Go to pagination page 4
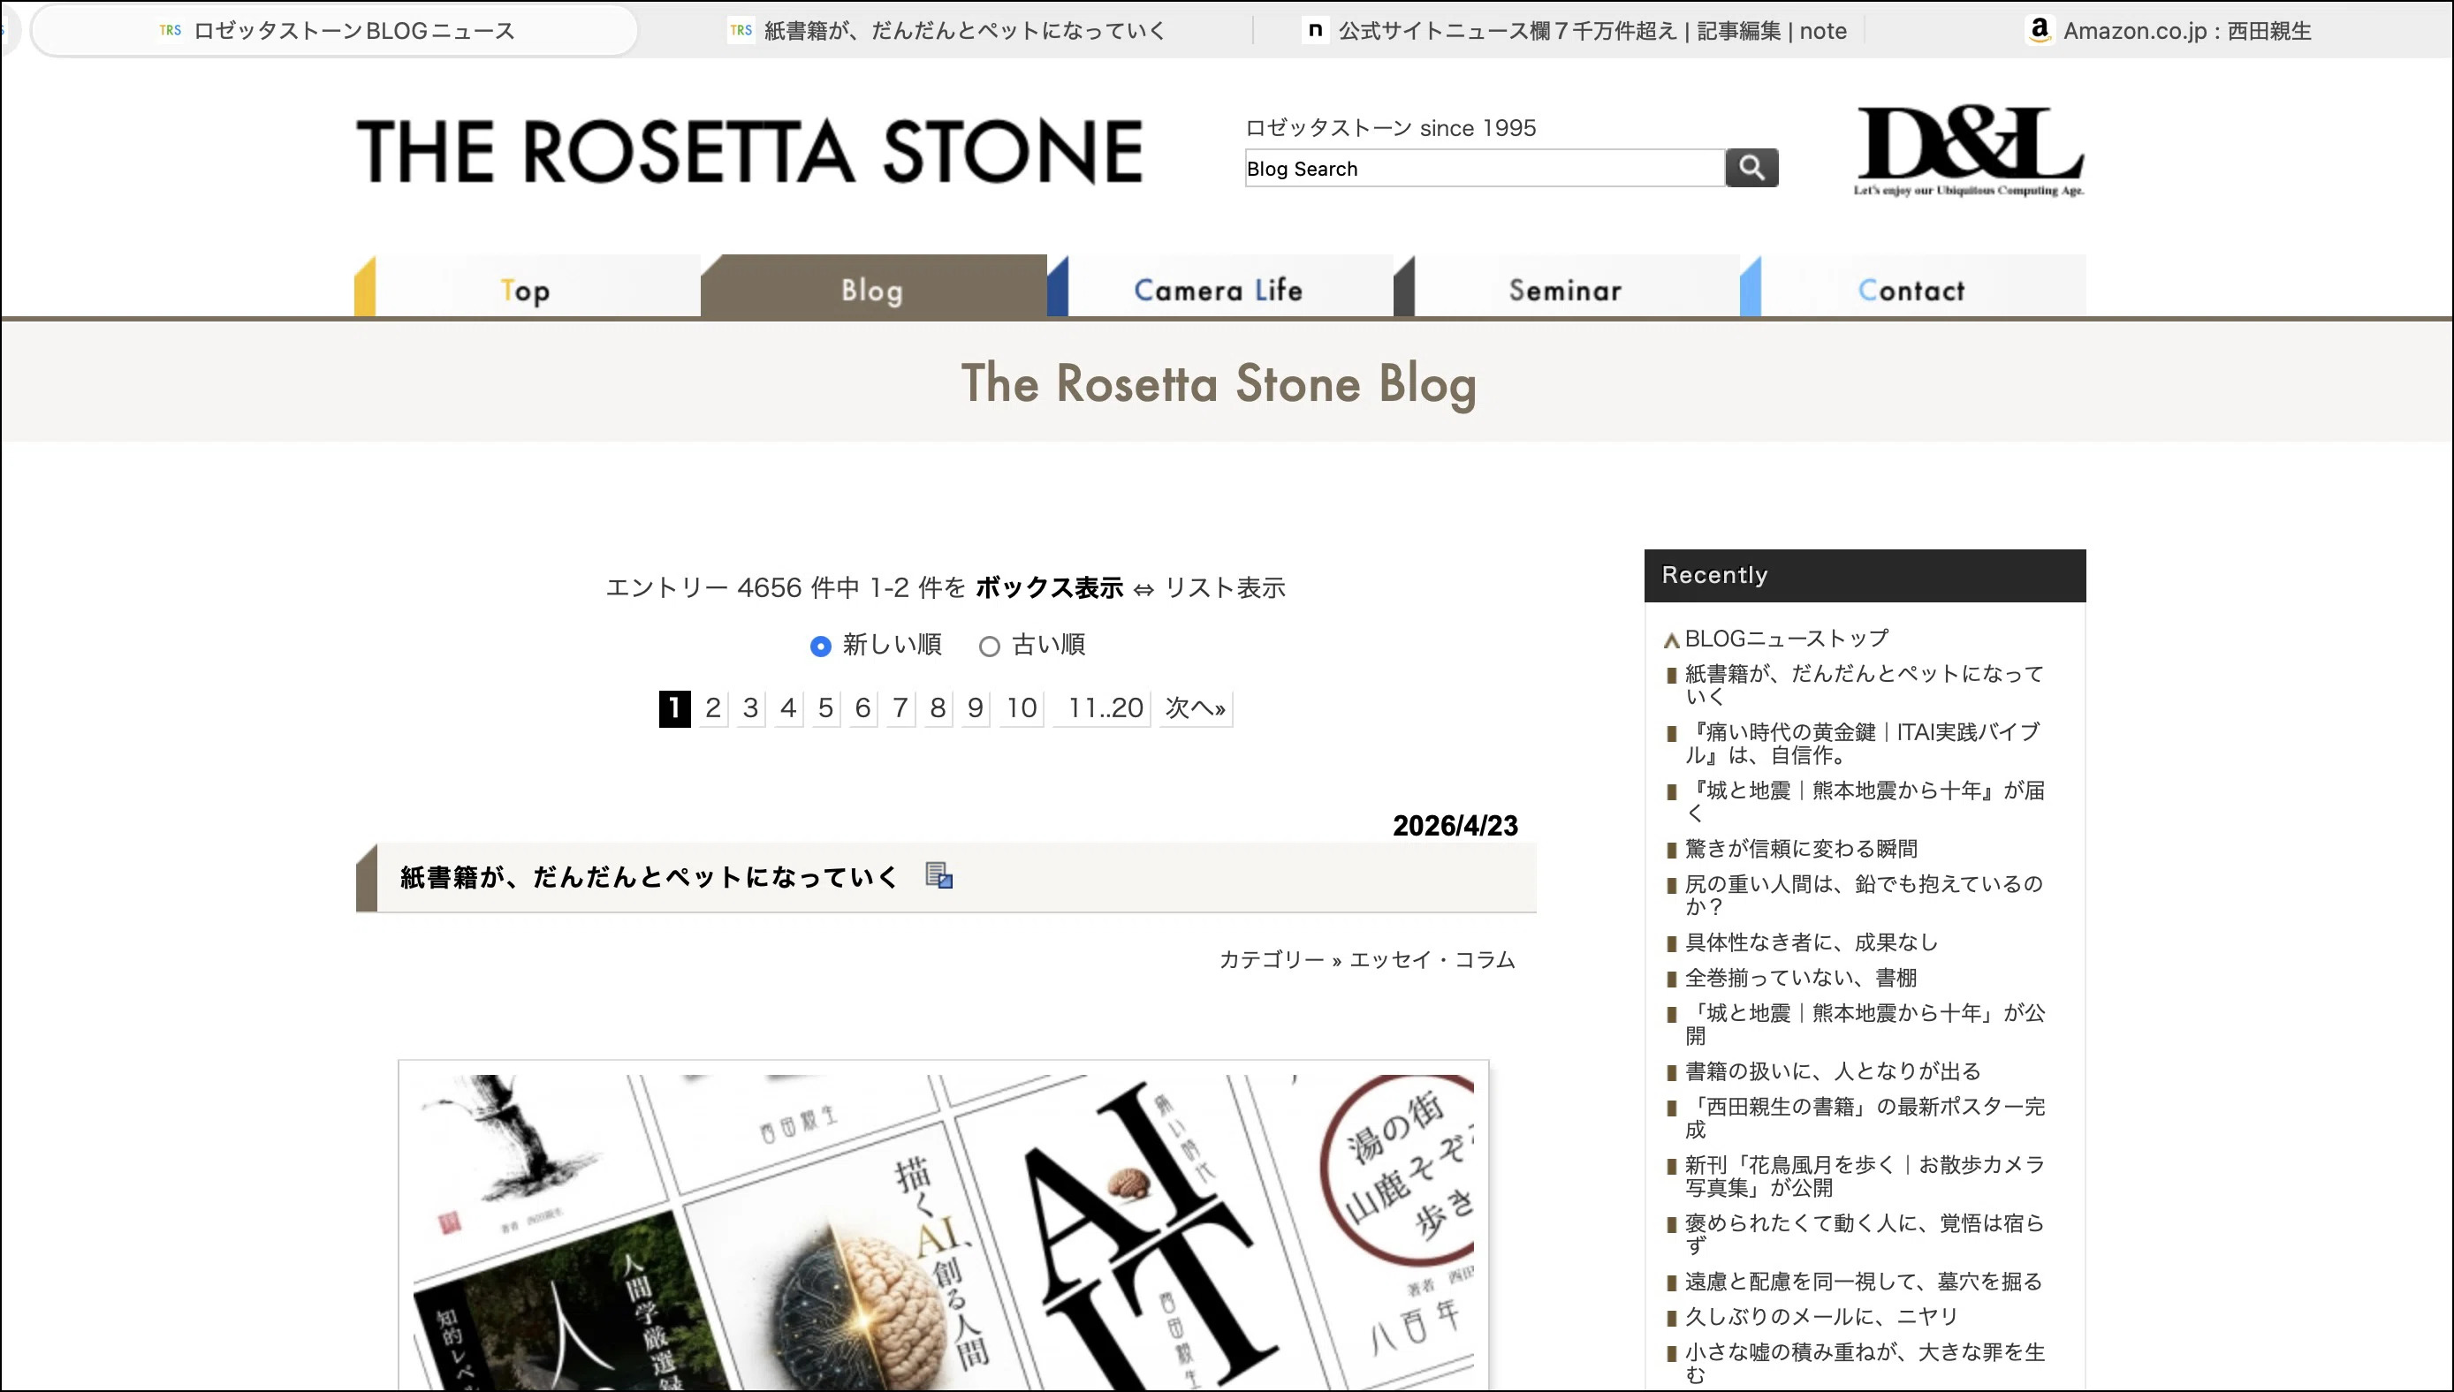 [788, 708]
